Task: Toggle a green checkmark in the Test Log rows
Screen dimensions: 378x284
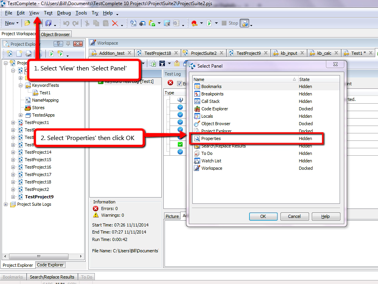Action: (x=179, y=144)
